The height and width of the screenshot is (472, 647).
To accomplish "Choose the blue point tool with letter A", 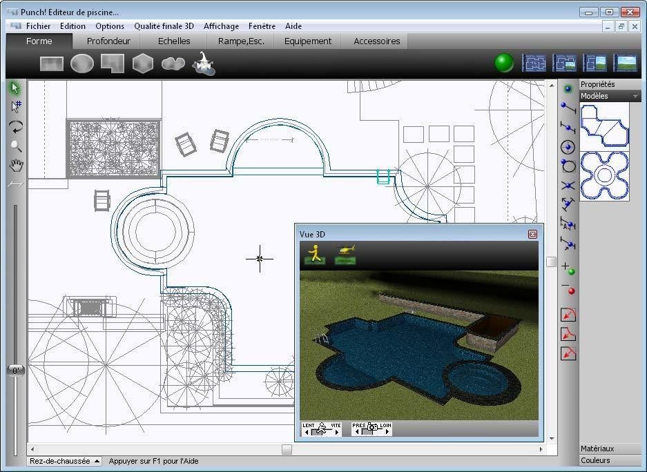I will (568, 224).
